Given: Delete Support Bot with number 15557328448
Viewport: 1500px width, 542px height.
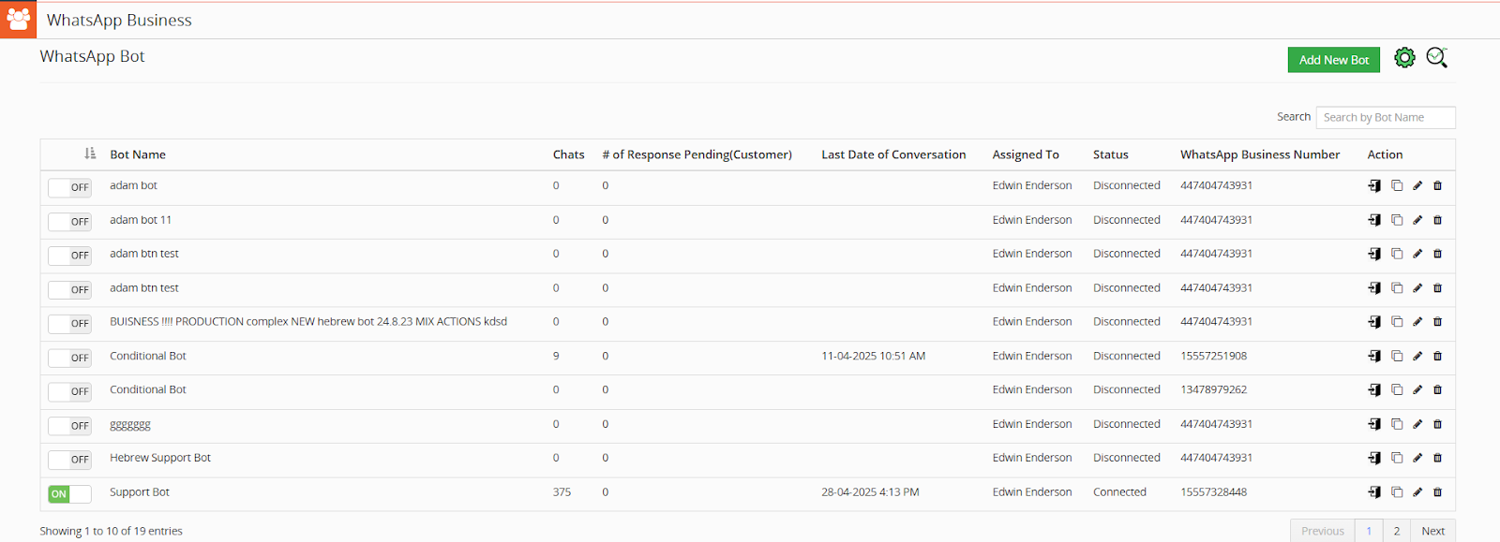Looking at the screenshot, I should [1438, 492].
